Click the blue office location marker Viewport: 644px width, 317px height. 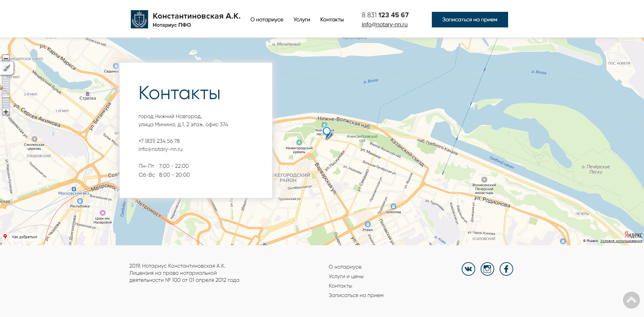(x=327, y=132)
